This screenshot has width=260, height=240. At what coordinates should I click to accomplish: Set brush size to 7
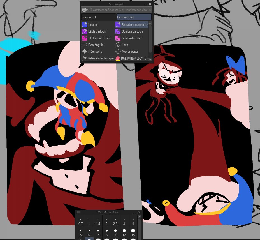98,232
